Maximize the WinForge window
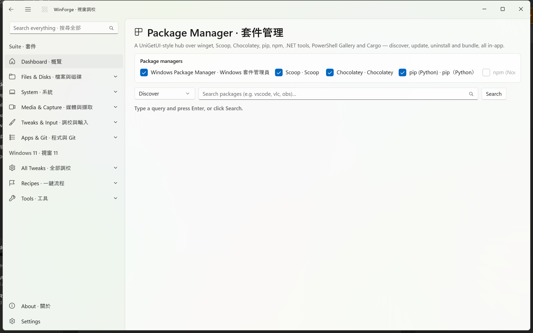The width and height of the screenshot is (533, 333). [x=503, y=9]
